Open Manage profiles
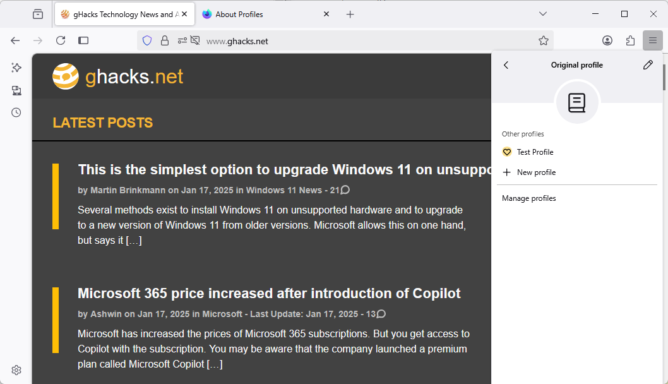The image size is (668, 384). [x=528, y=198]
